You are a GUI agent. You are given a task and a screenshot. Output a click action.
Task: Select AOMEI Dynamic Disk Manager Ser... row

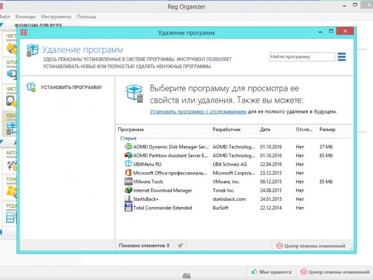click(x=235, y=147)
